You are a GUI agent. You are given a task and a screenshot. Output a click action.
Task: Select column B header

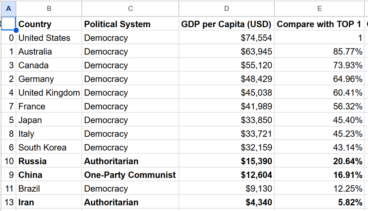[49, 8]
